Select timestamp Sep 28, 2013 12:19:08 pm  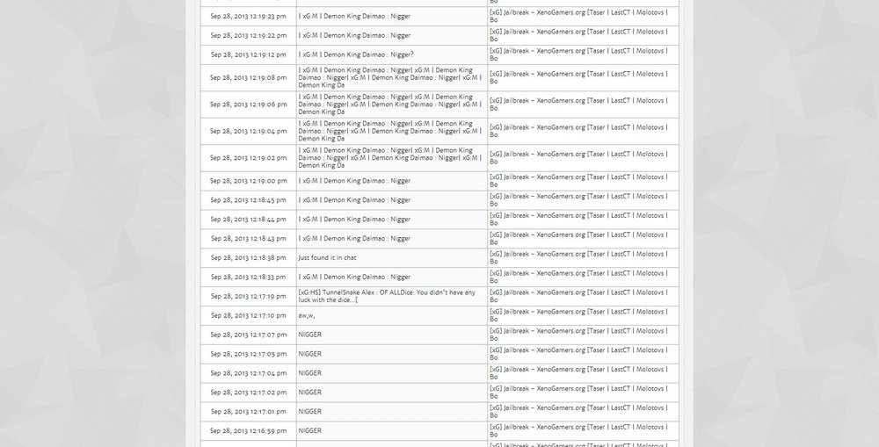pos(249,78)
